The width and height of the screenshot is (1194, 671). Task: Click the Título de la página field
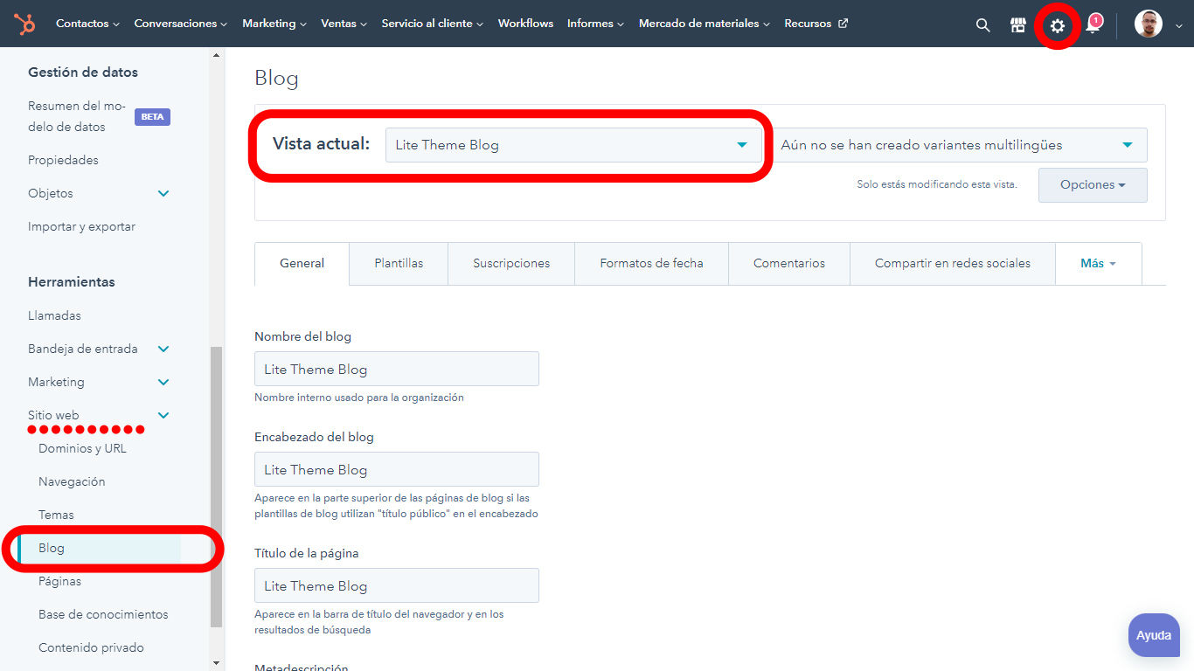tap(397, 585)
